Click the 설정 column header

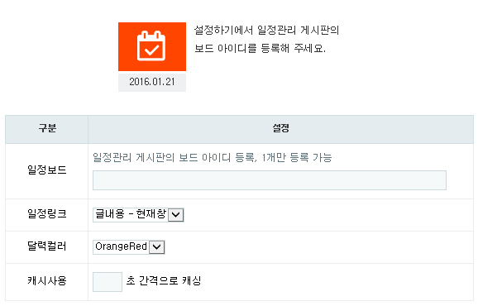281,129
